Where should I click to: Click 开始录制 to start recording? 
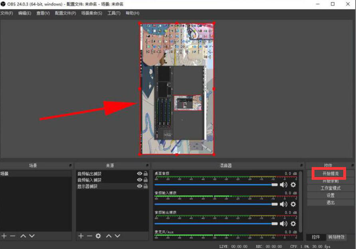pos(330,181)
